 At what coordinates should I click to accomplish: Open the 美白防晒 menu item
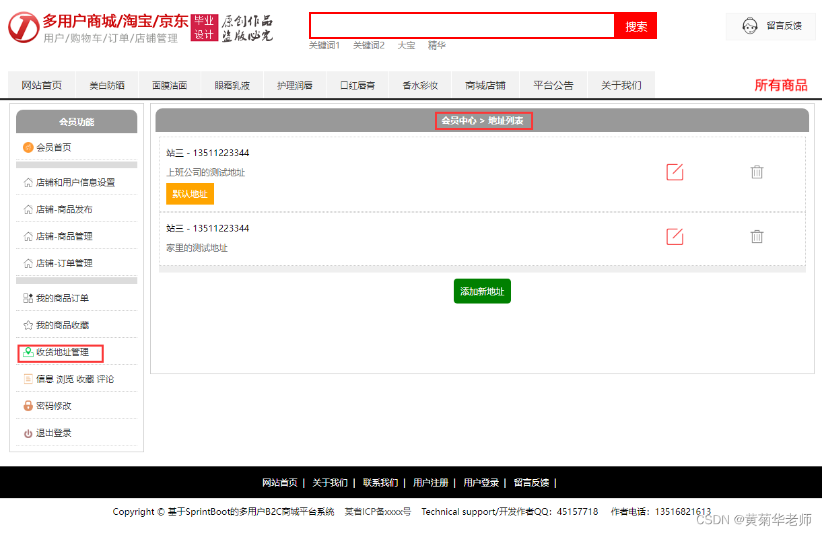(106, 84)
